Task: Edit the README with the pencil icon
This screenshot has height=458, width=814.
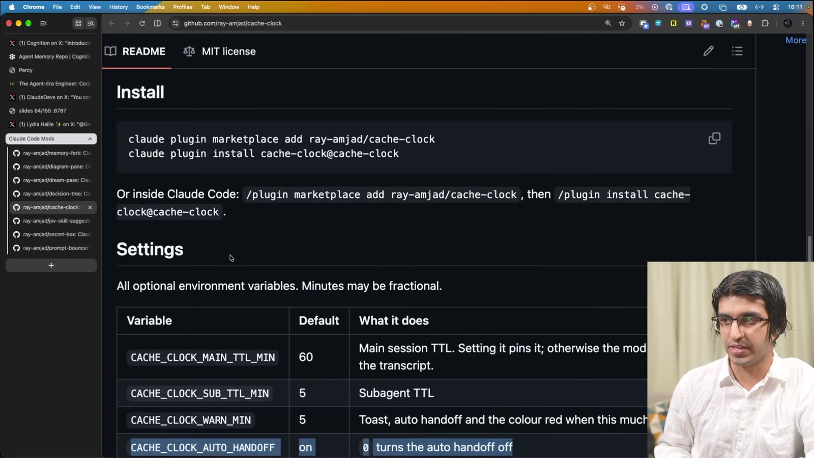Action: click(708, 51)
